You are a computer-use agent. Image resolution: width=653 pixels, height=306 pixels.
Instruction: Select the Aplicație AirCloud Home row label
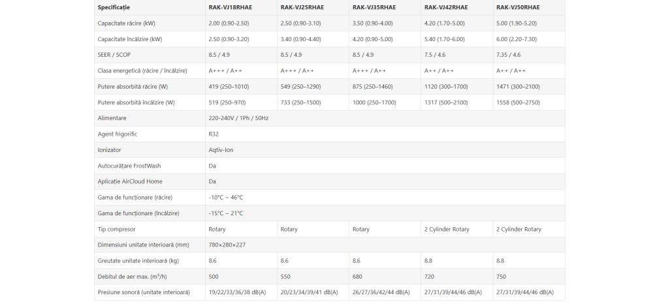point(130,181)
